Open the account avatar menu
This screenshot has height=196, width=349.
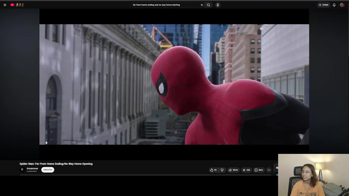tap(342, 5)
